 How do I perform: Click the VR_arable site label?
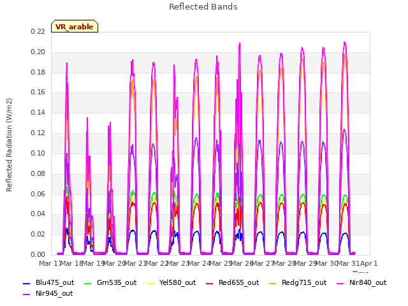[x=75, y=27]
